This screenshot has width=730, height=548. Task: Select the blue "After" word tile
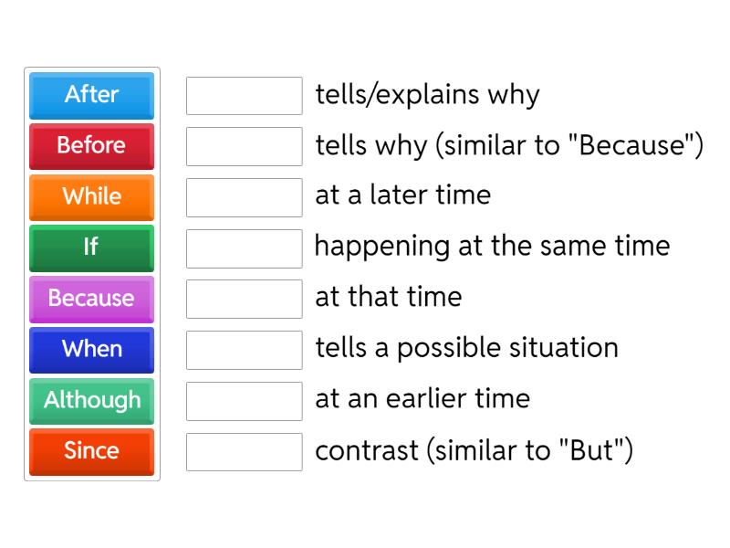click(91, 95)
